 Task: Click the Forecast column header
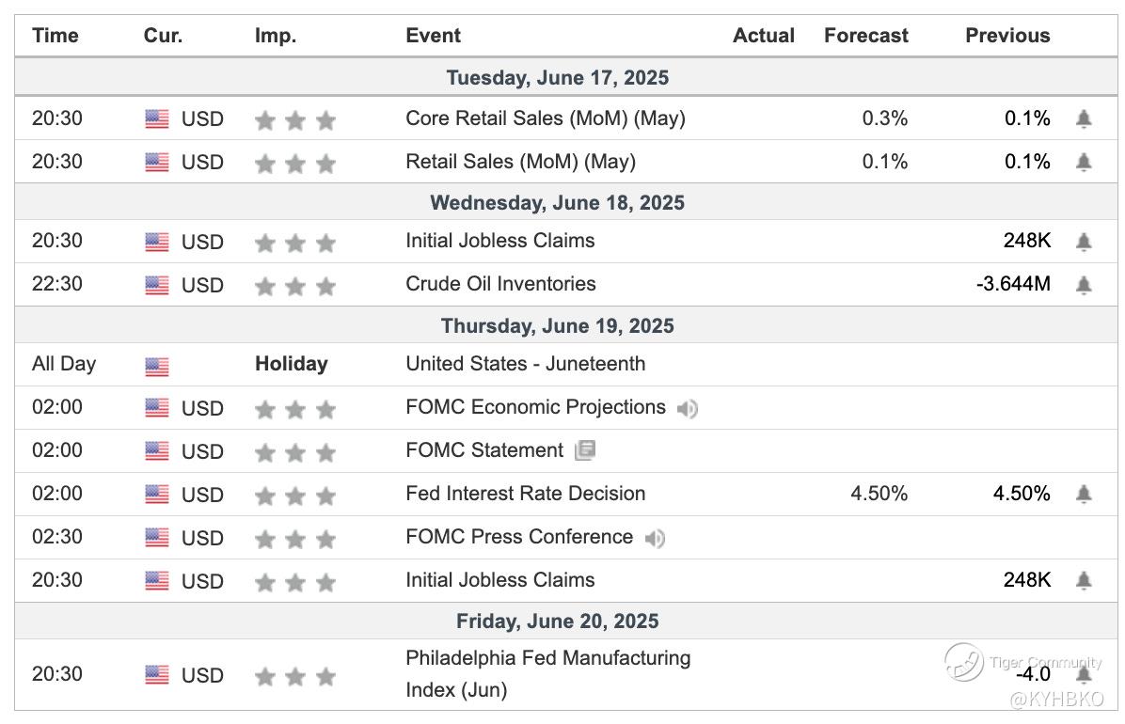coord(865,36)
